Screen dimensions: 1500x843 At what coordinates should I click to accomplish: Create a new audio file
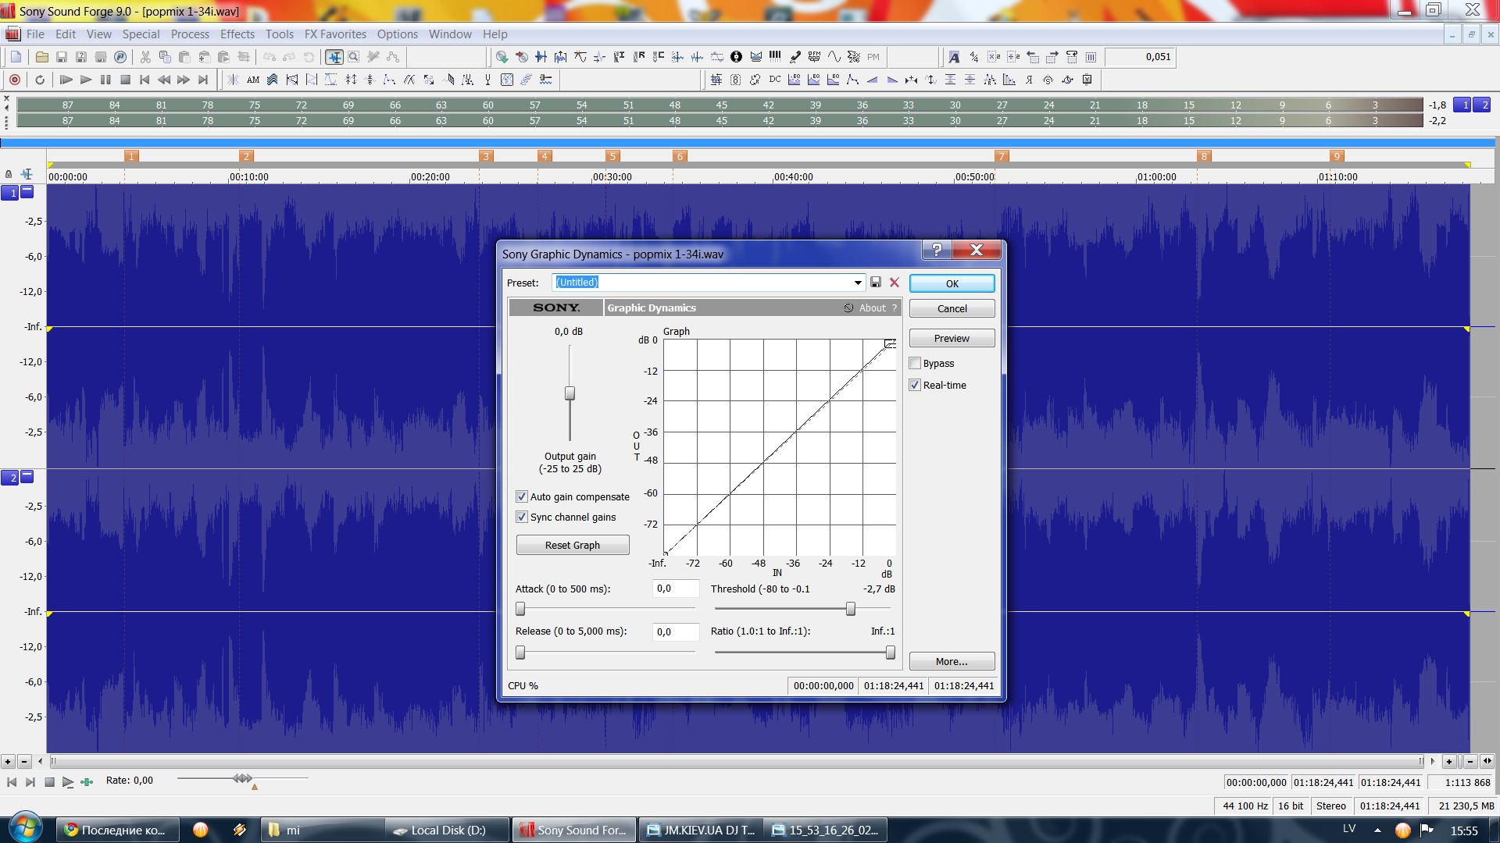(x=16, y=57)
